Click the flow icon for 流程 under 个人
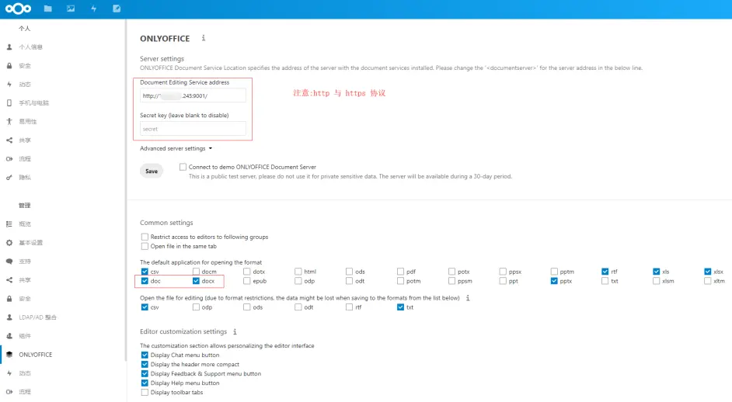 point(9,159)
